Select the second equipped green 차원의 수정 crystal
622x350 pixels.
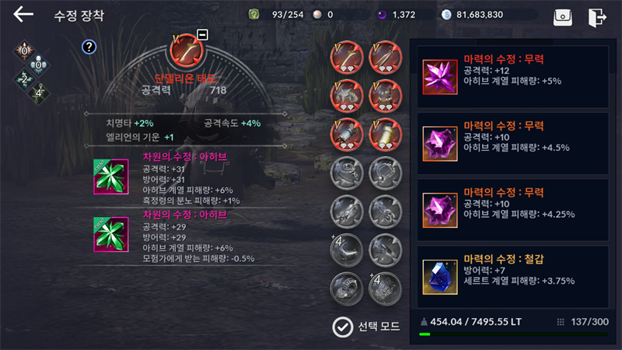111,235
